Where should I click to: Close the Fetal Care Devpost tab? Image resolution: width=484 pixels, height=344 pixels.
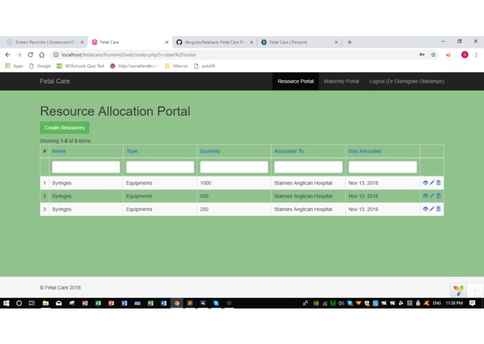336,42
